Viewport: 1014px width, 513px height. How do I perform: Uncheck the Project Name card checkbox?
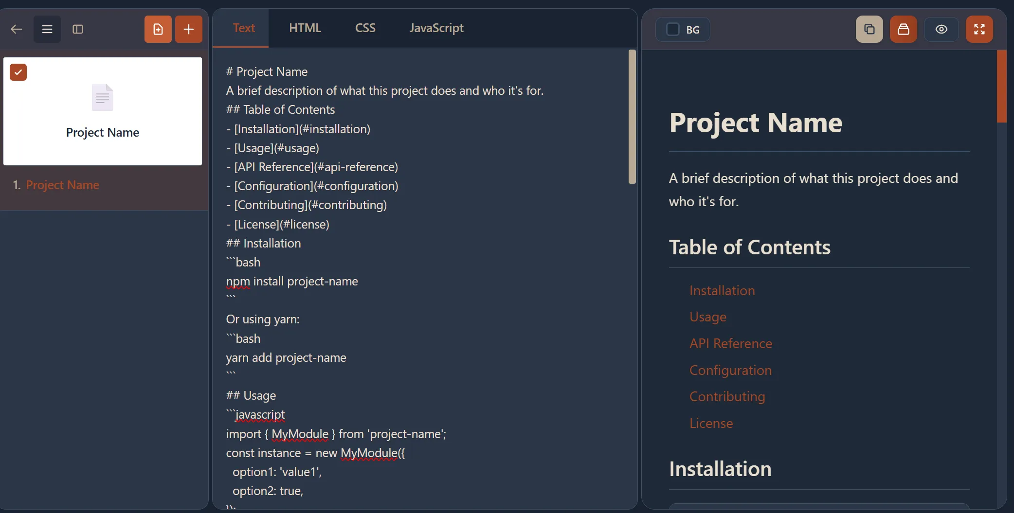tap(18, 72)
